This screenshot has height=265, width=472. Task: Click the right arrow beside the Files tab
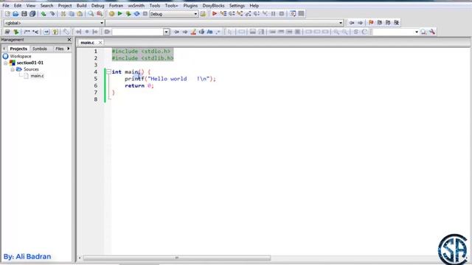[x=69, y=49]
